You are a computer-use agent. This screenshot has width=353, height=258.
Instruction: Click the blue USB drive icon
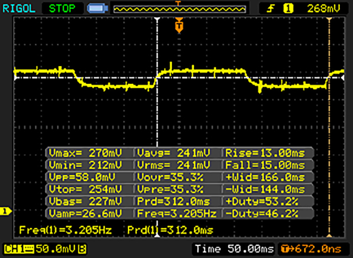[98, 9]
